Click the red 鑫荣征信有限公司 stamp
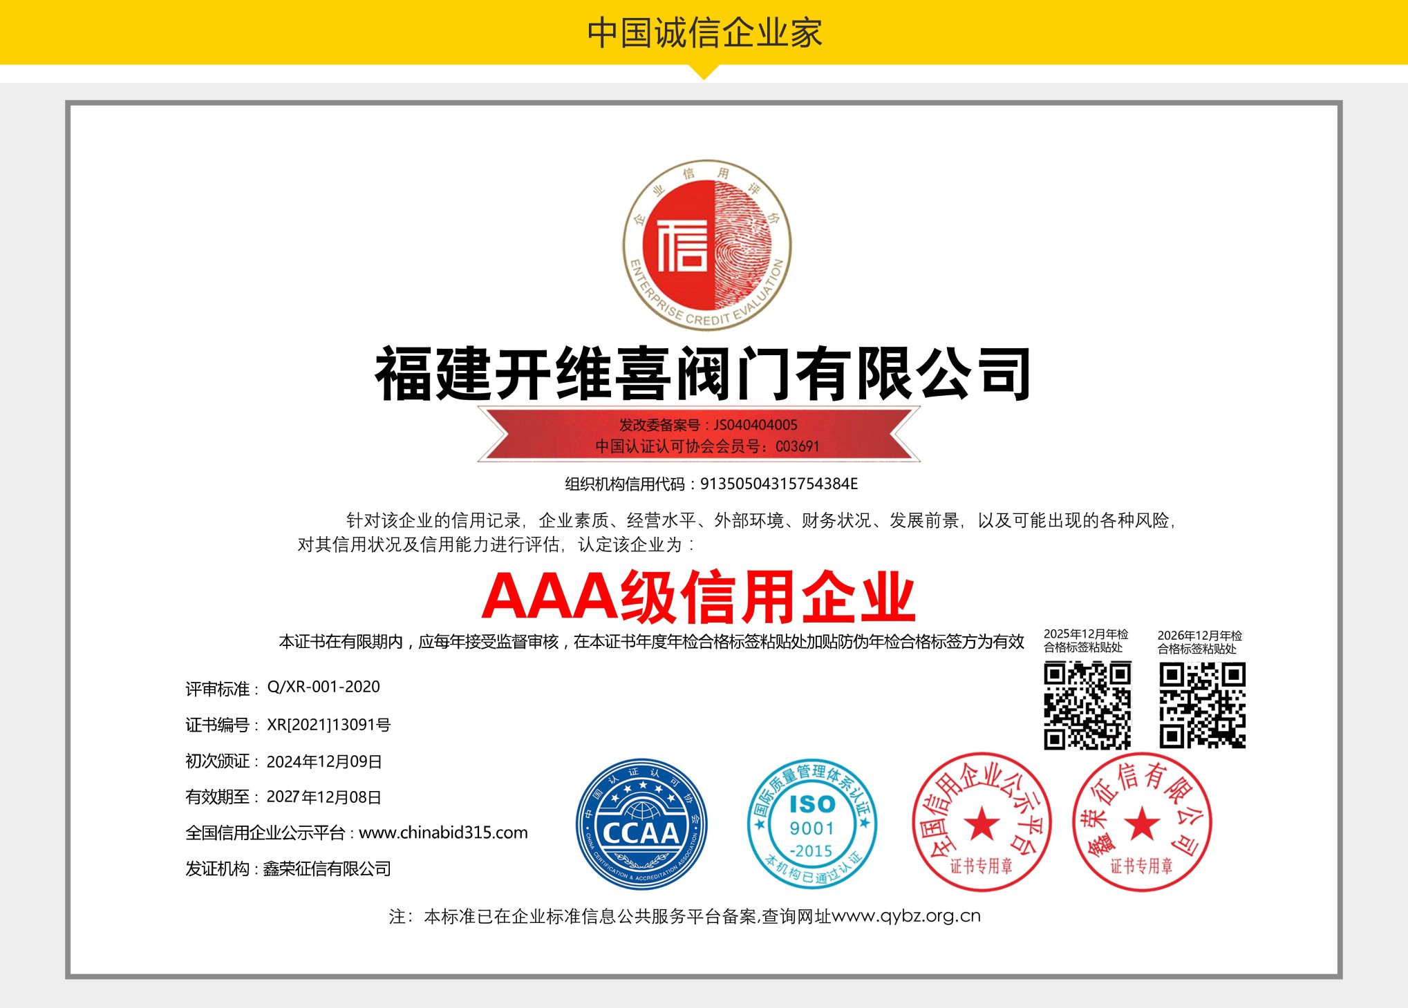Screen dimensions: 1408x1008 click(1142, 822)
